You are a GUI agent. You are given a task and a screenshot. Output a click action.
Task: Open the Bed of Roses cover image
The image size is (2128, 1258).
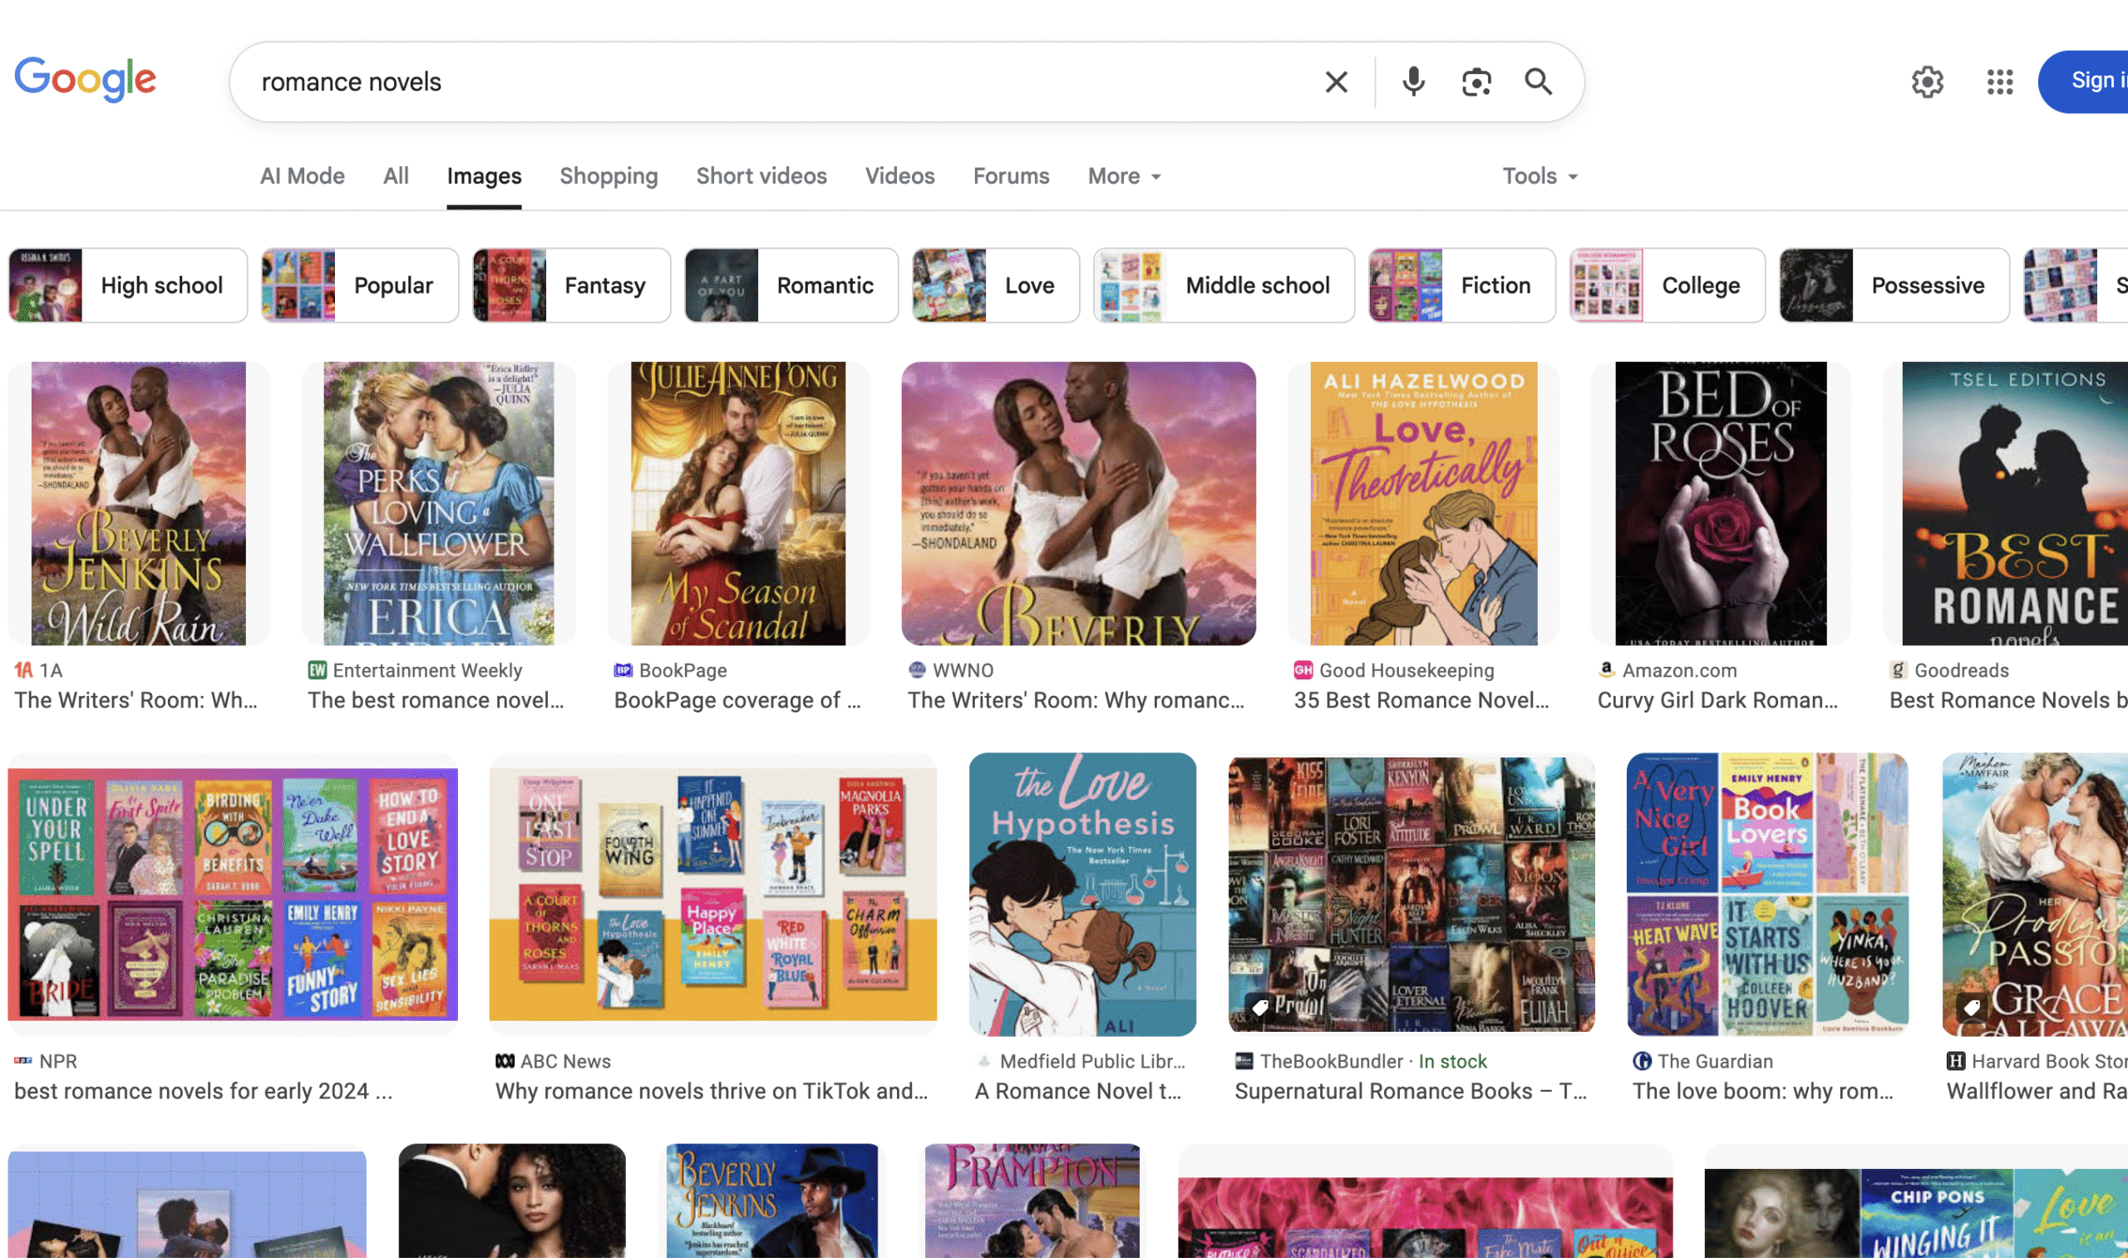point(1722,504)
